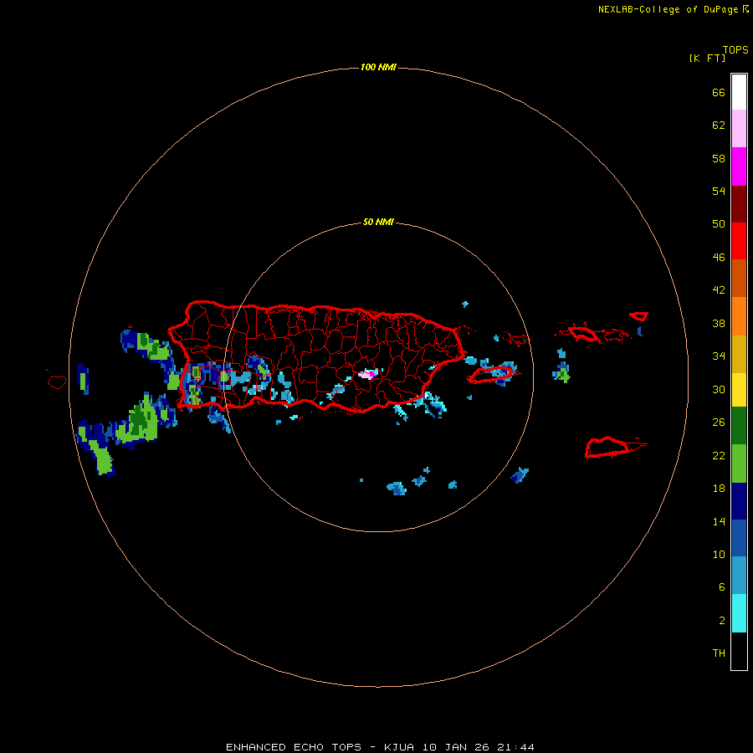Viewport: 753px width, 753px height.
Task: Click the 6 legend value
Action: [x=722, y=587]
